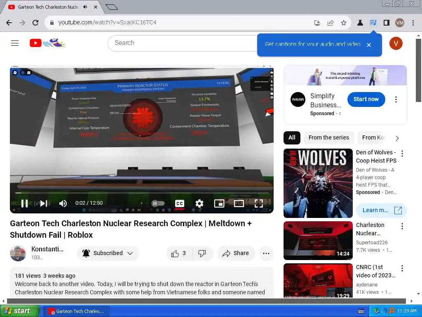Toggle closed captions CC off

click(x=180, y=203)
